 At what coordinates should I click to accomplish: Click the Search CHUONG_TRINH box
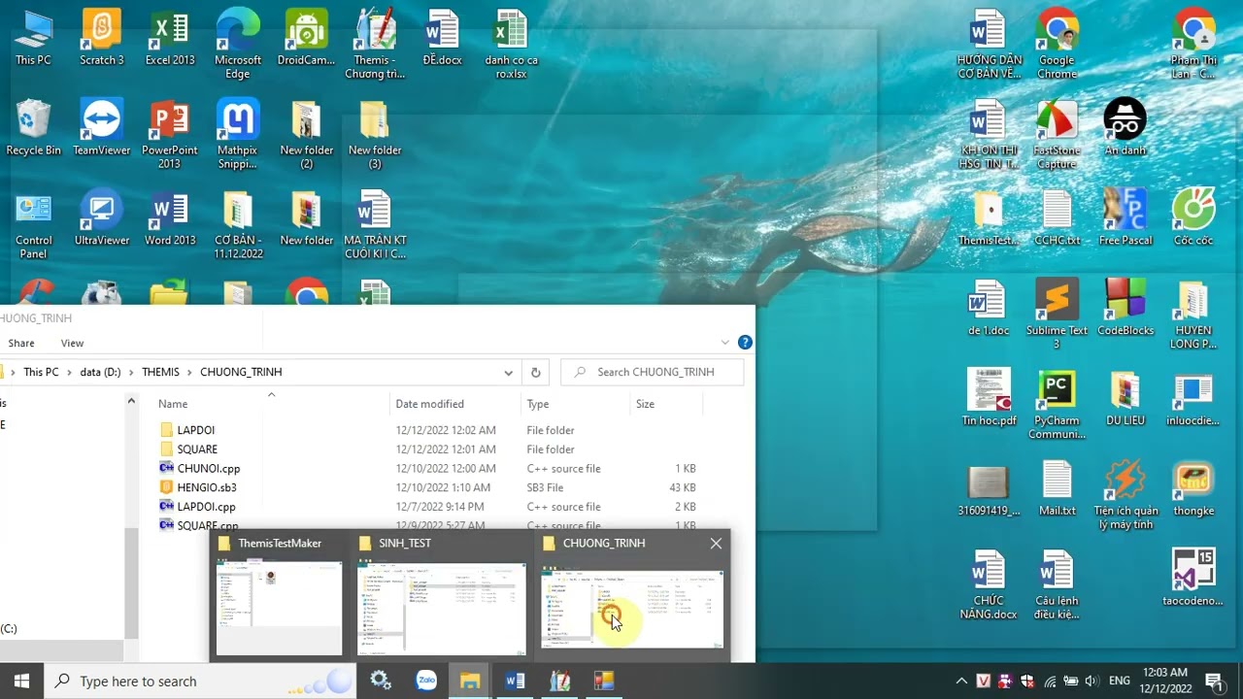click(x=653, y=372)
